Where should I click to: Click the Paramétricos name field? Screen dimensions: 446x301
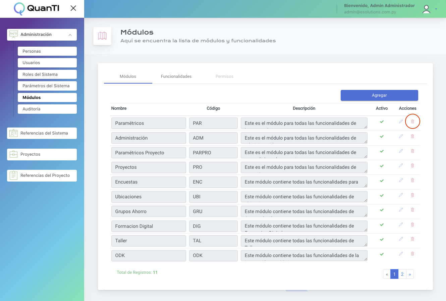point(149,123)
